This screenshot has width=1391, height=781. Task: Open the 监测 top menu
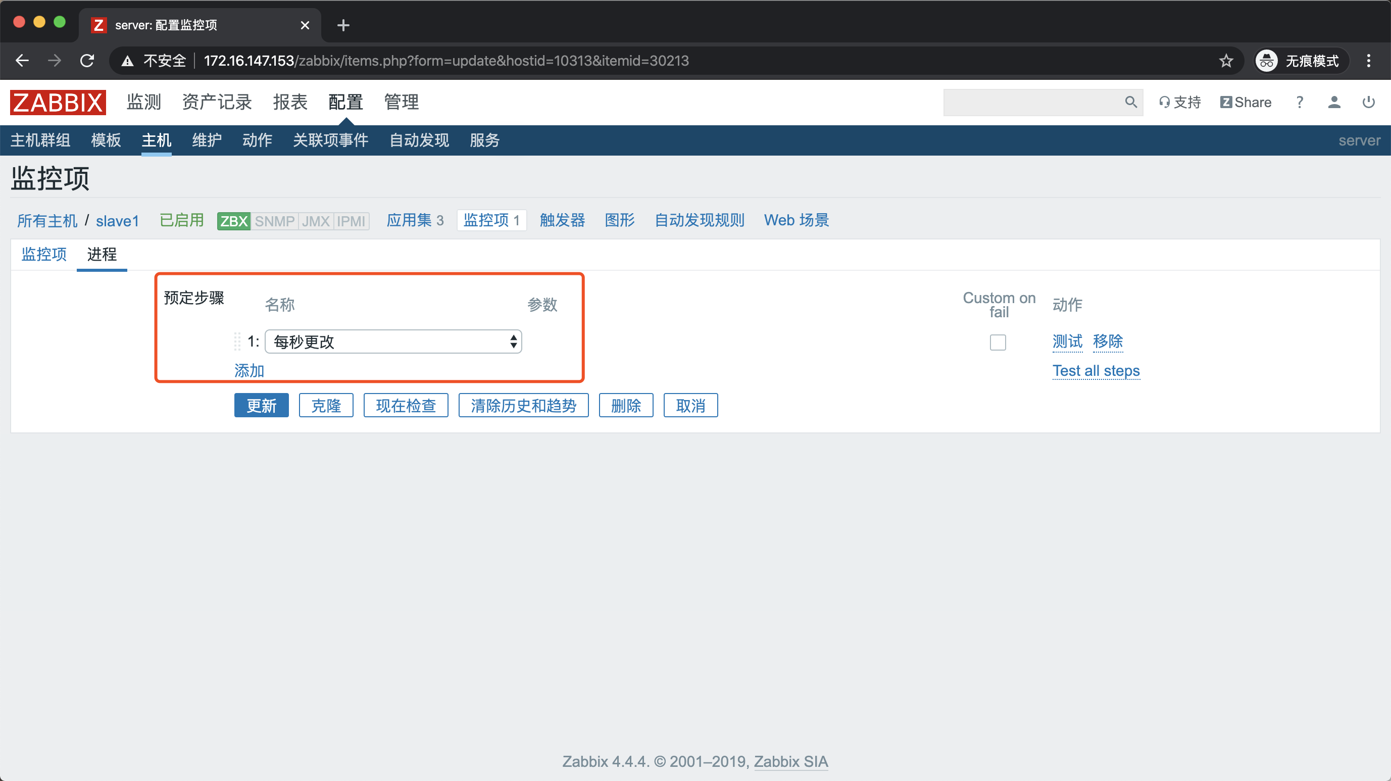point(143,102)
